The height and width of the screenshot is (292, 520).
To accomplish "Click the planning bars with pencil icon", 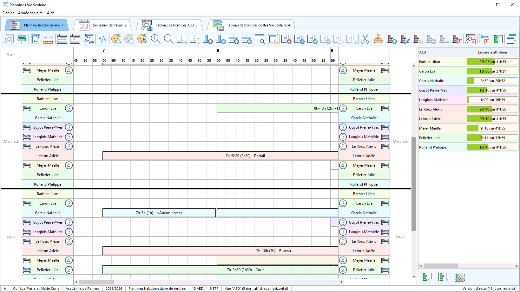I will 405,39.
